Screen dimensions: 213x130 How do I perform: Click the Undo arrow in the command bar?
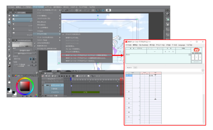66,10
